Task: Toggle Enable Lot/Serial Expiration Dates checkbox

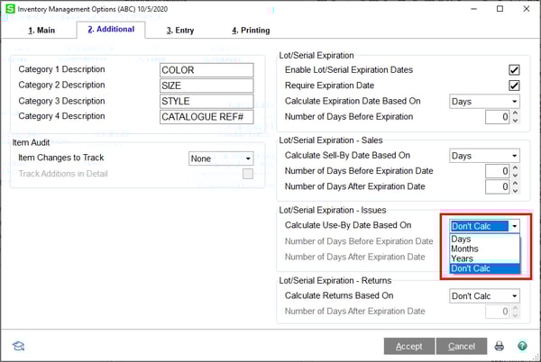Action: pyautogui.click(x=514, y=70)
